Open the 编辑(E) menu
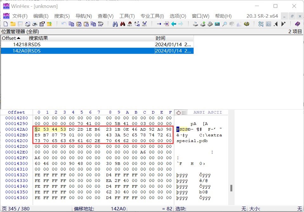304x212 pixels. click(41, 16)
